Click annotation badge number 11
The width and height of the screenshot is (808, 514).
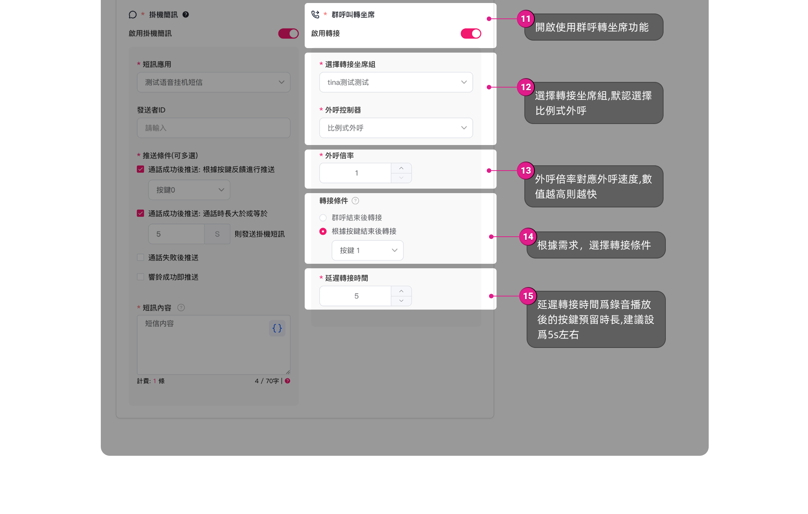(x=526, y=19)
